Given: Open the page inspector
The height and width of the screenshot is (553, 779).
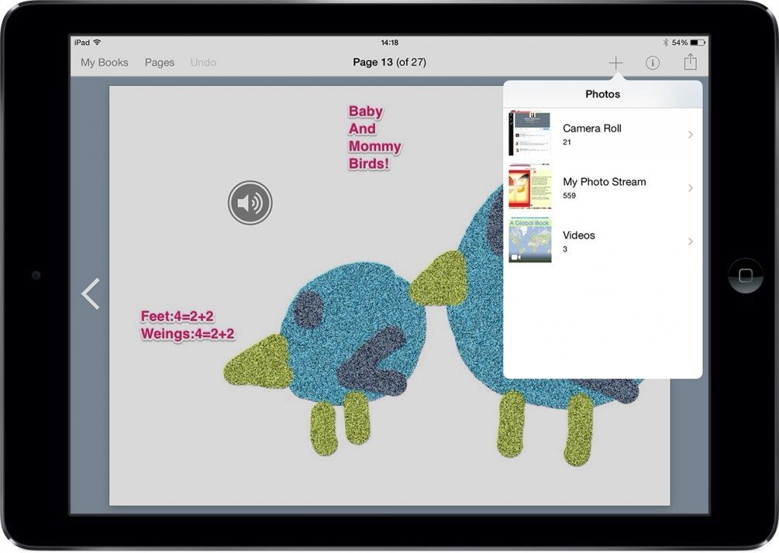Looking at the screenshot, I should tap(653, 63).
